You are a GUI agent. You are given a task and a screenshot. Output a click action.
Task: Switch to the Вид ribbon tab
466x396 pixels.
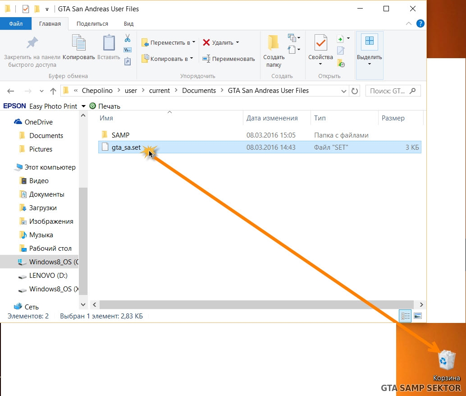click(129, 24)
